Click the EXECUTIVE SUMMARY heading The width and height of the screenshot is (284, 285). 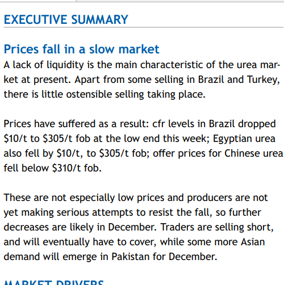pos(66,19)
